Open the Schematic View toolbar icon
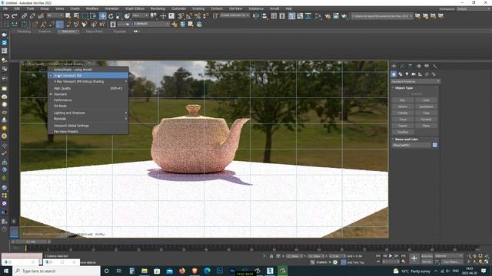This screenshot has width=492, height=276. pyautogui.click(x=308, y=16)
